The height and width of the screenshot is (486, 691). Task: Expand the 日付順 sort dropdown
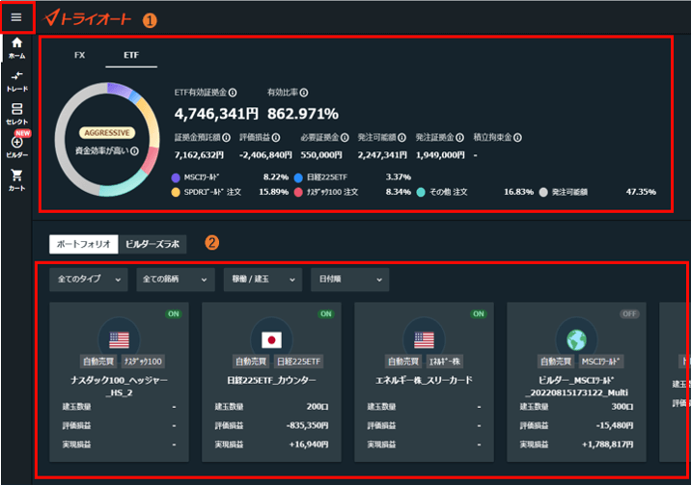350,280
